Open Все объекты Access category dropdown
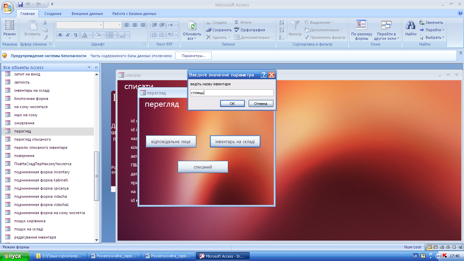 89,67
